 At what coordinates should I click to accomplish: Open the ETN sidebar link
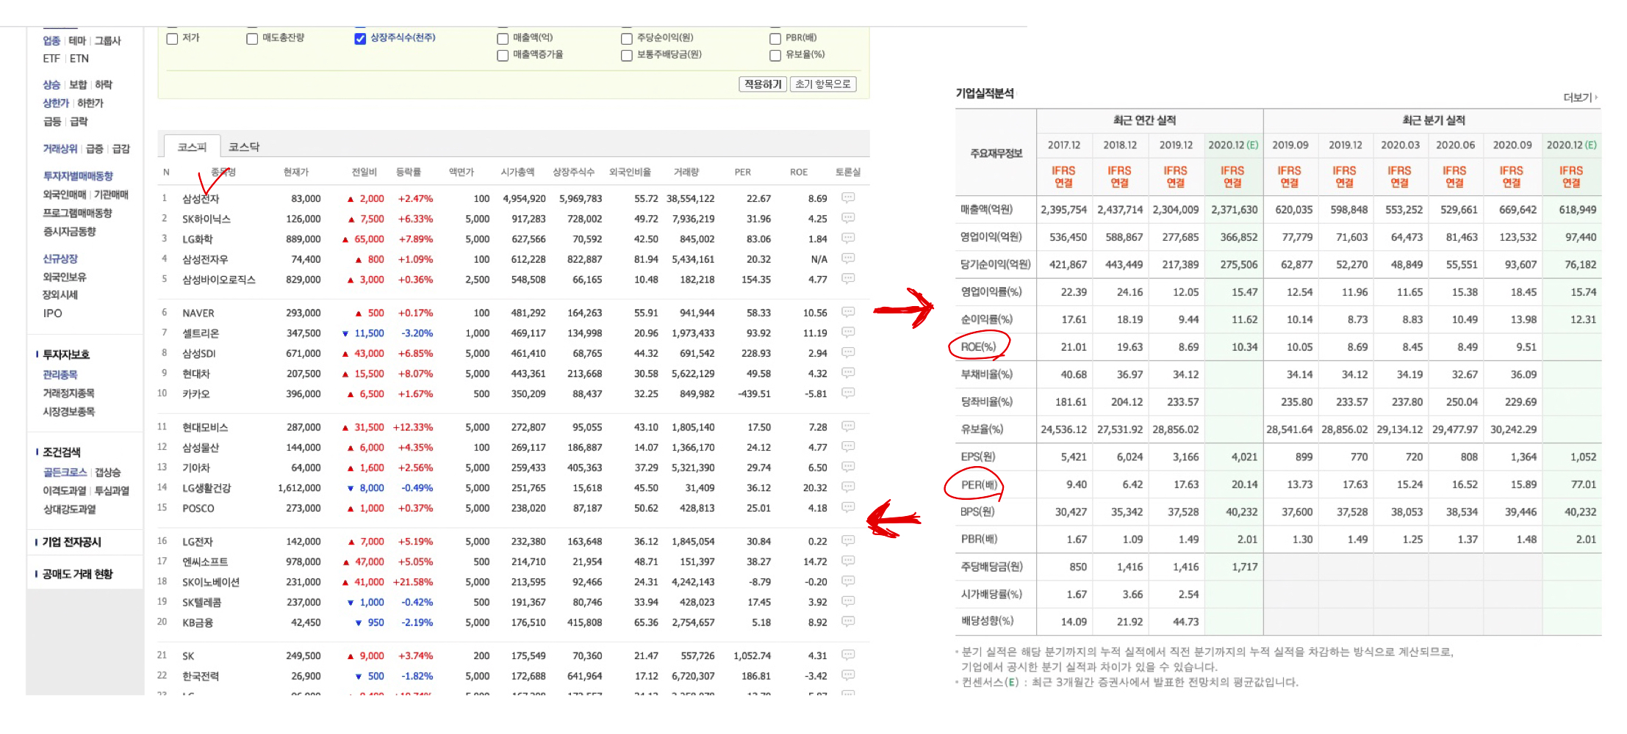coord(79,59)
